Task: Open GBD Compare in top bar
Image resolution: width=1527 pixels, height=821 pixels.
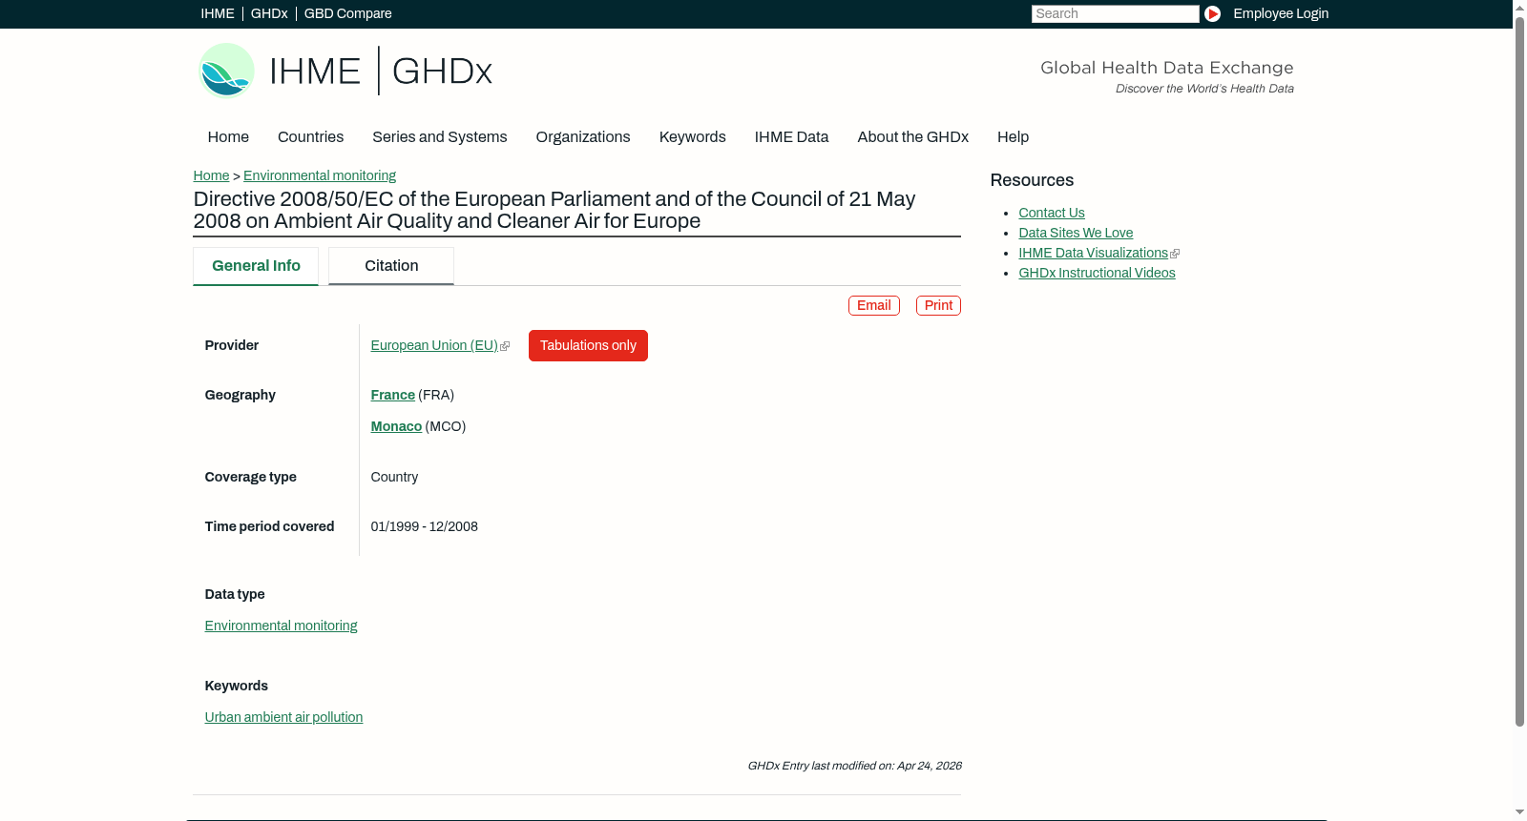Action: click(347, 13)
